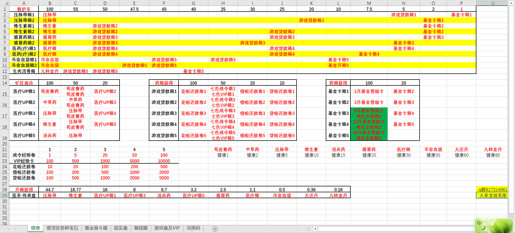
Task: Select the 大还丹 cell in row 29
Action: tap(311, 196)
